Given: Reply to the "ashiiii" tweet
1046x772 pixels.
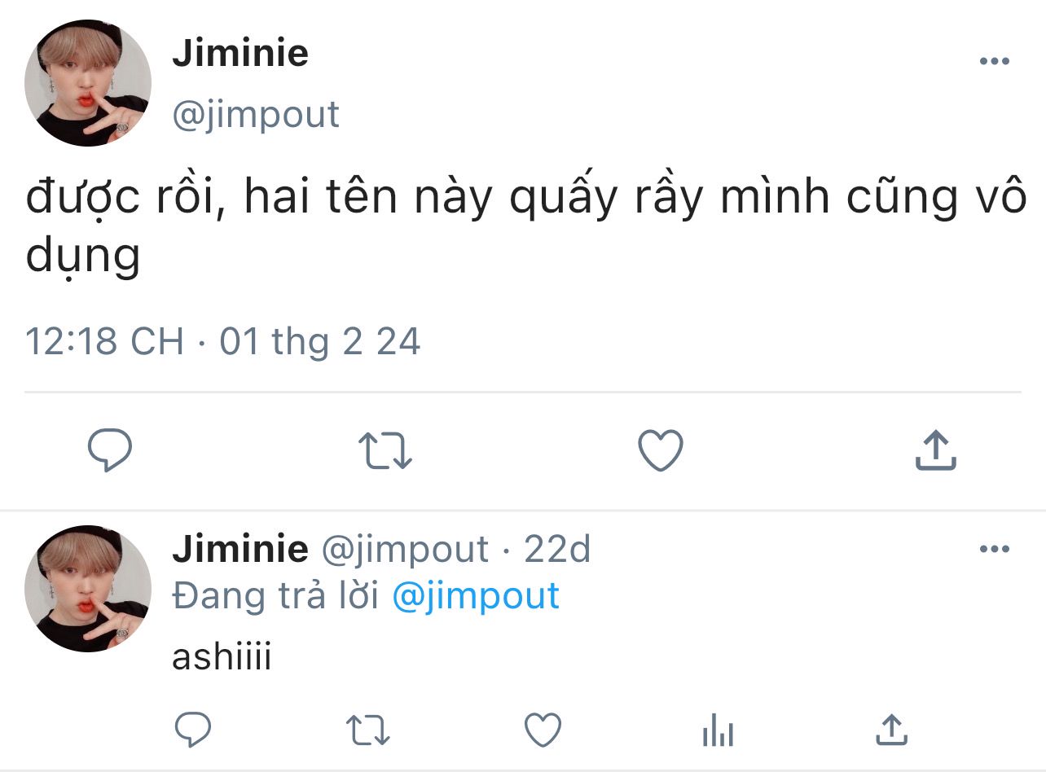Looking at the screenshot, I should pos(193,730).
